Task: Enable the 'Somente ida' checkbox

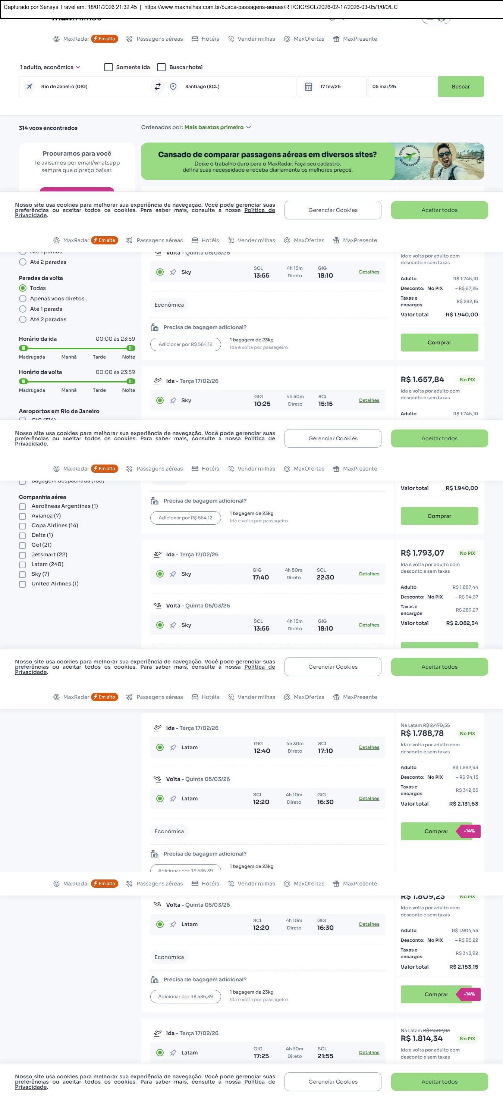Action: point(109,67)
